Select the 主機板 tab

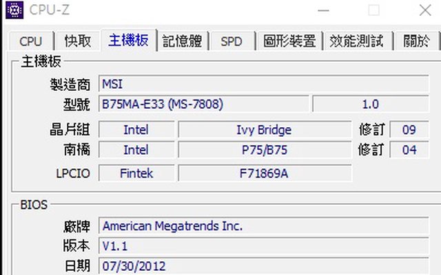coord(128,40)
